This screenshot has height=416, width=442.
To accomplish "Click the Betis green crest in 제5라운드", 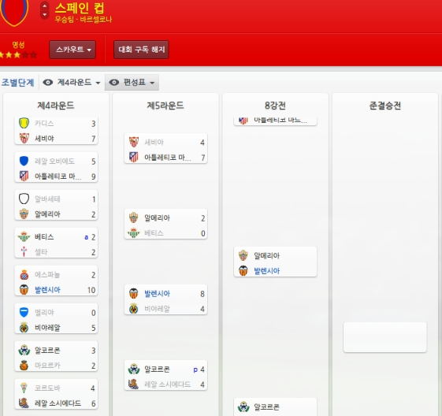I will click(x=134, y=232).
